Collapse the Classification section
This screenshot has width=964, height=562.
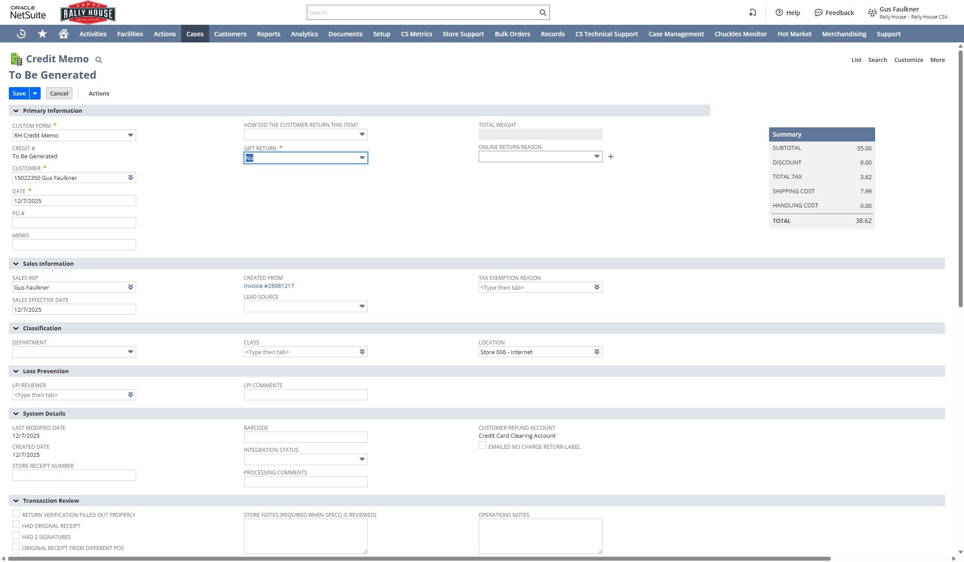click(x=16, y=328)
